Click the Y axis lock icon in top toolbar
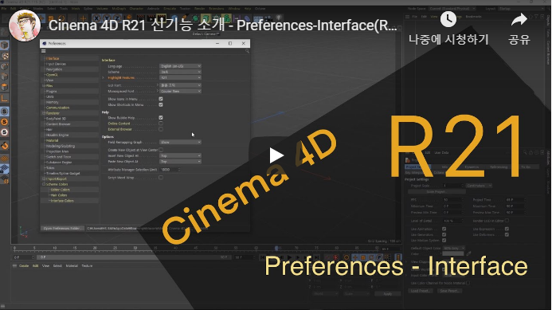 click(107, 18)
